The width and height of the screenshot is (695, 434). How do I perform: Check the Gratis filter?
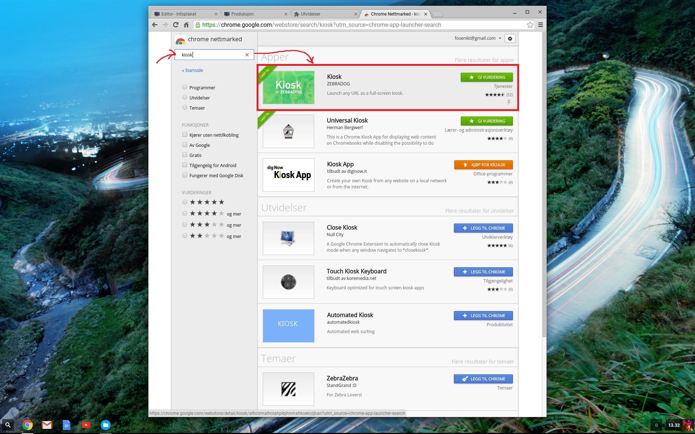point(185,155)
